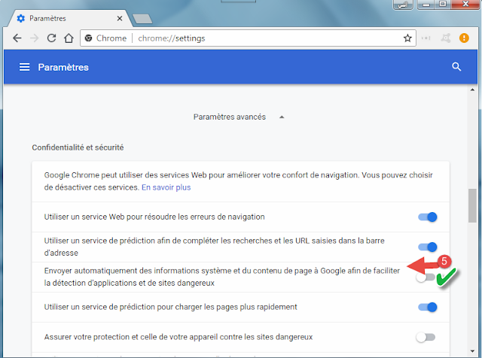Toggle sending system information to Google
The width and height of the screenshot is (482, 358).
click(x=426, y=278)
